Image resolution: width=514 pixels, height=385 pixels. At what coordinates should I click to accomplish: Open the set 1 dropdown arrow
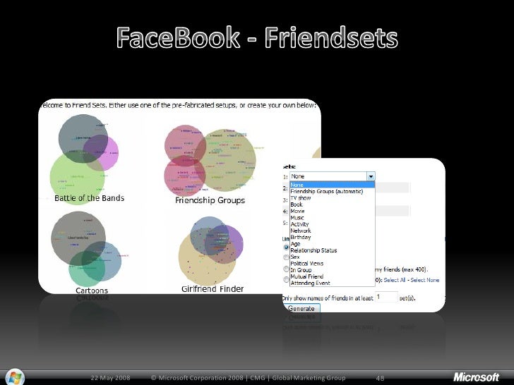click(371, 176)
